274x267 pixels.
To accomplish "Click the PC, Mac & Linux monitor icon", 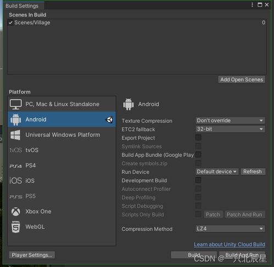I will pos(15,104).
